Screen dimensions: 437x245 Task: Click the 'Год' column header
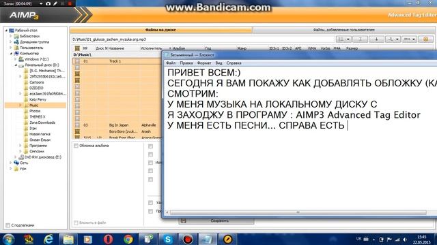click(208, 48)
